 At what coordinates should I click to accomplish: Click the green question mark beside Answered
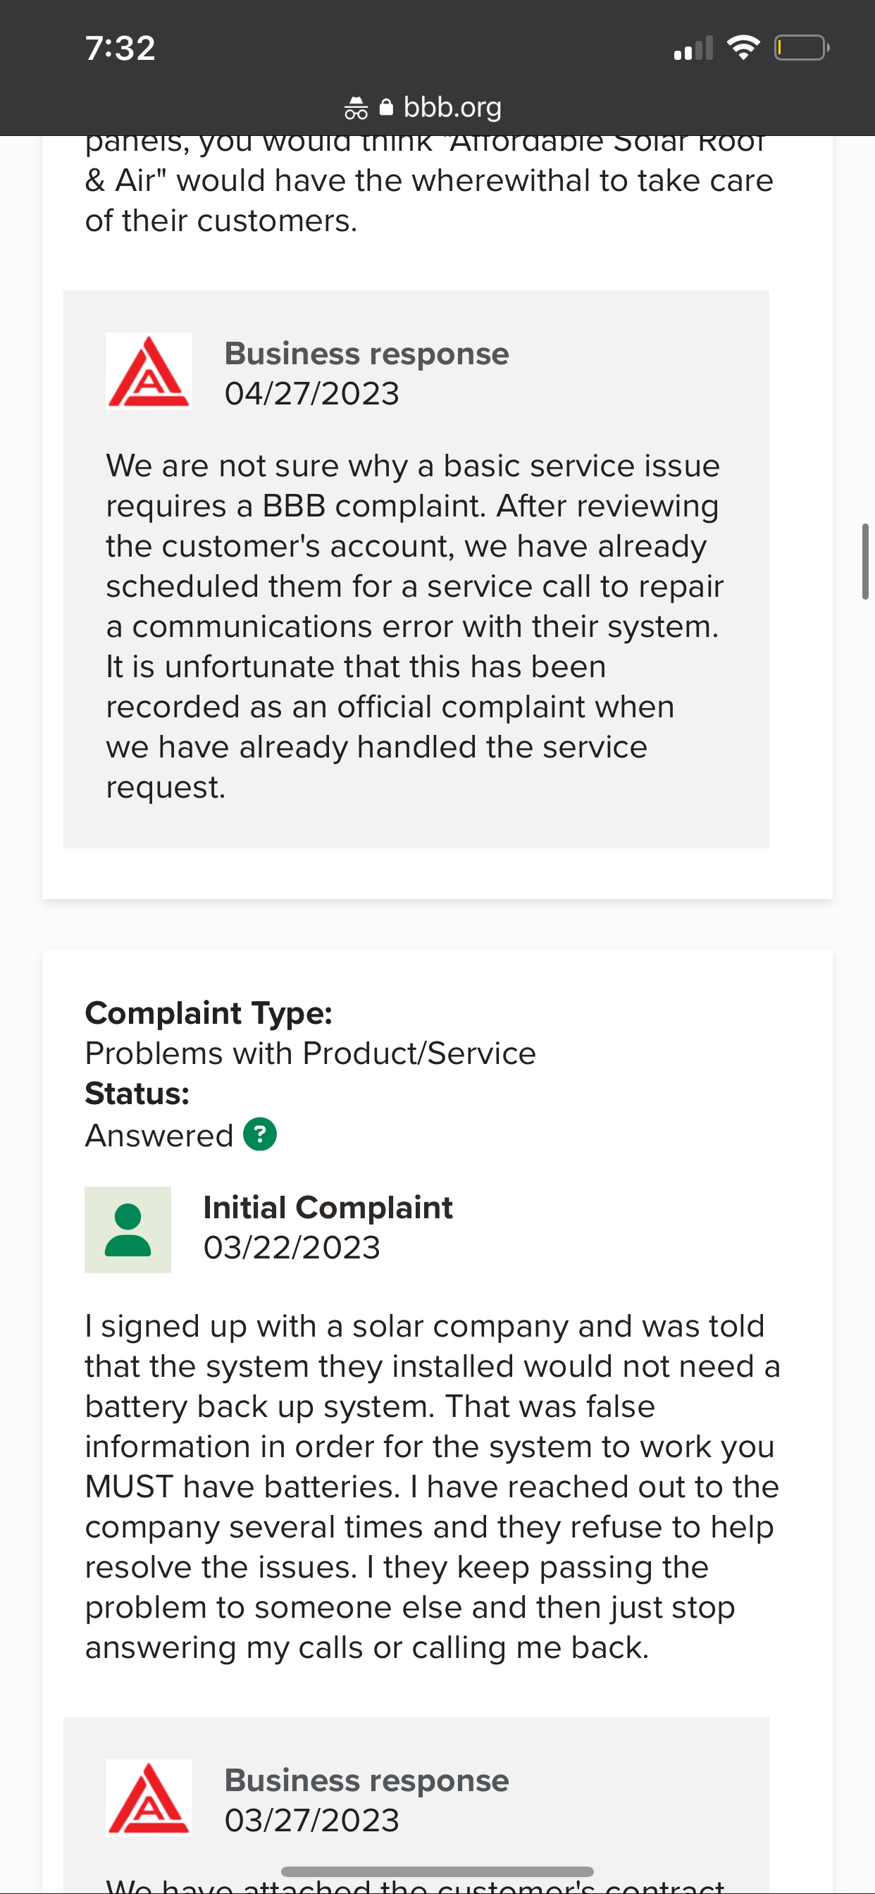259,1134
